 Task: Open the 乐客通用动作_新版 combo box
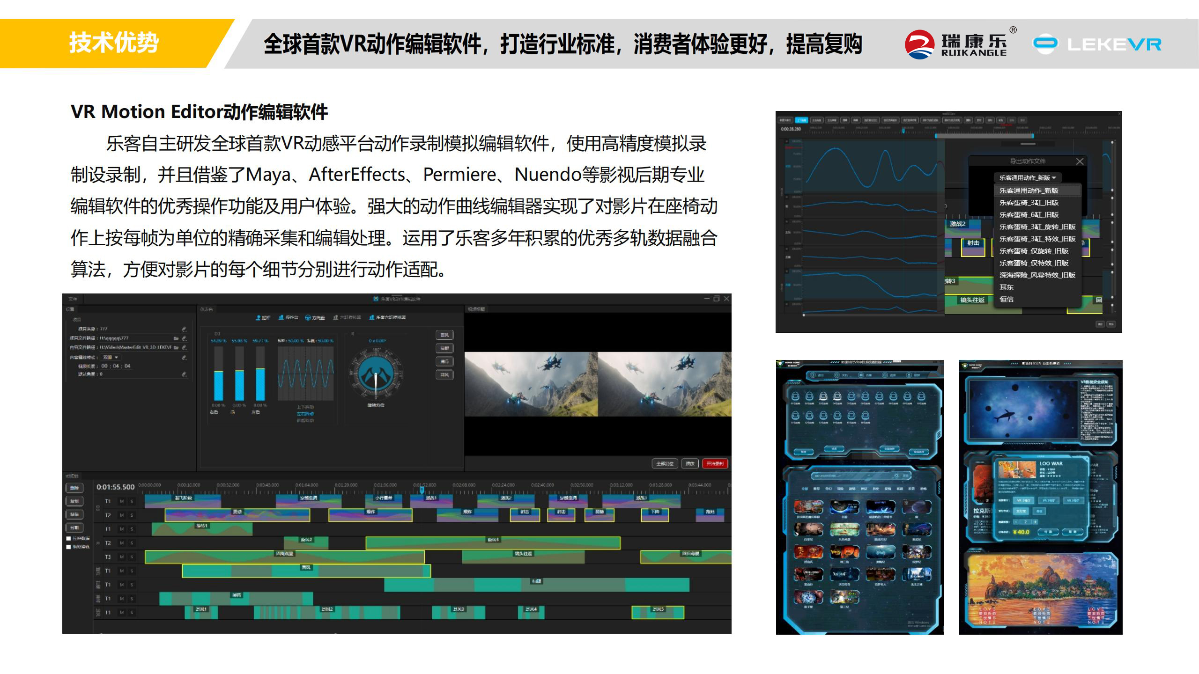tap(1028, 178)
